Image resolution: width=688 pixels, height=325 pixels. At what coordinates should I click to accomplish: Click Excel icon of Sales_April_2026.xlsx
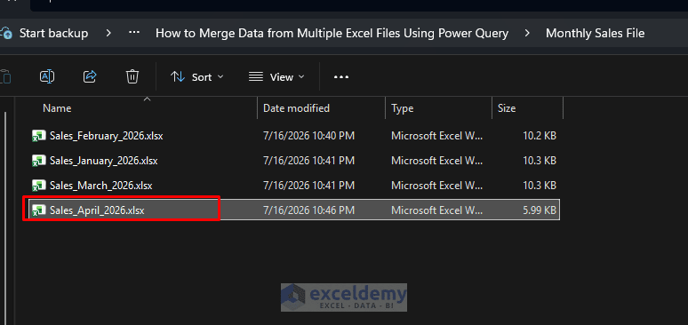pos(38,210)
